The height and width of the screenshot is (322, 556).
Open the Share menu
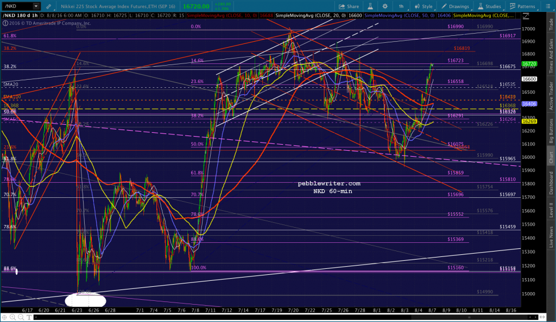tap(349, 7)
